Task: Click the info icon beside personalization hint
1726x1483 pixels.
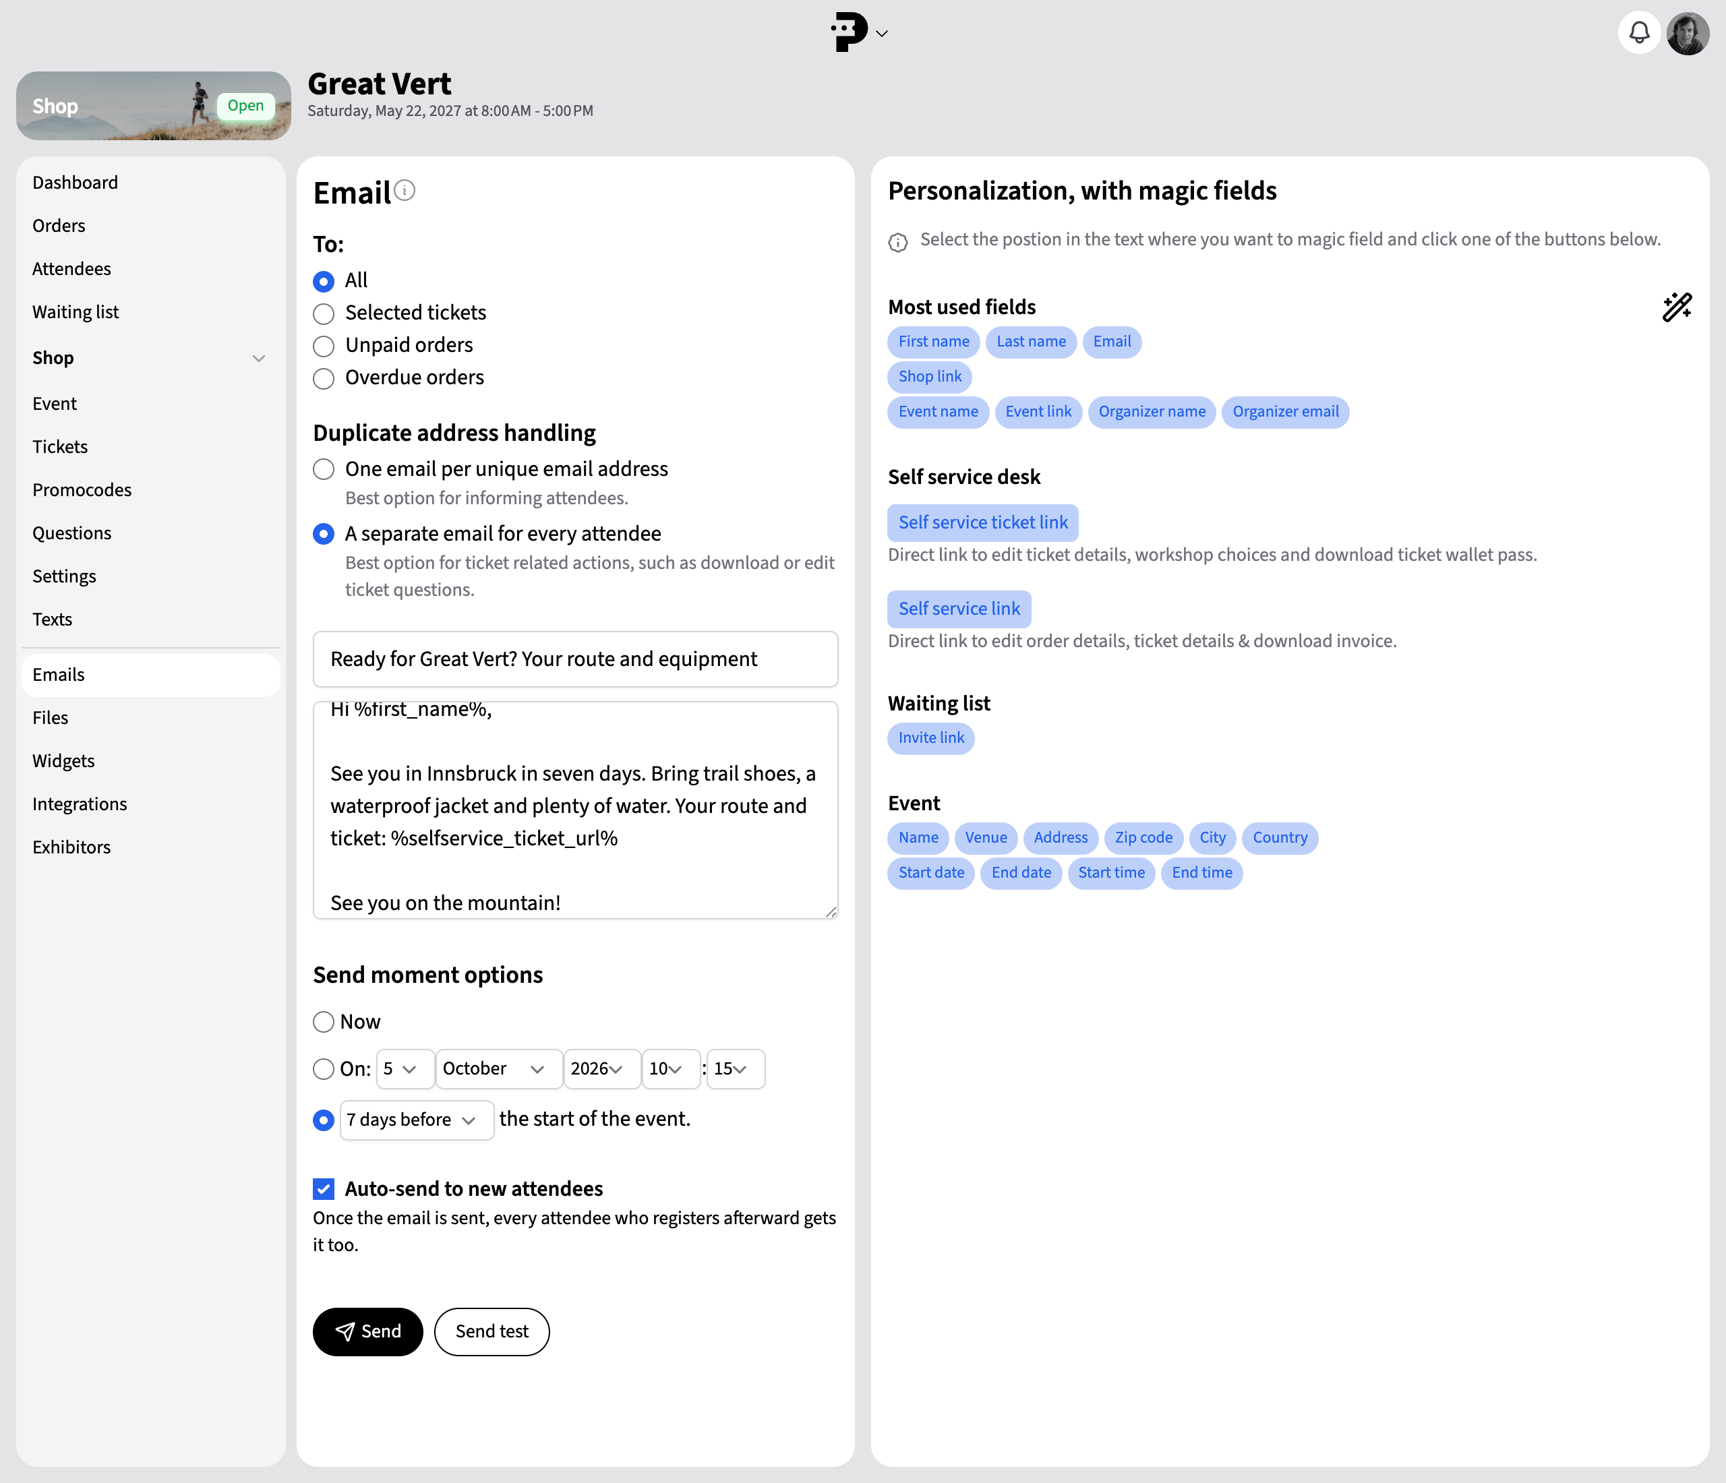Action: point(898,241)
